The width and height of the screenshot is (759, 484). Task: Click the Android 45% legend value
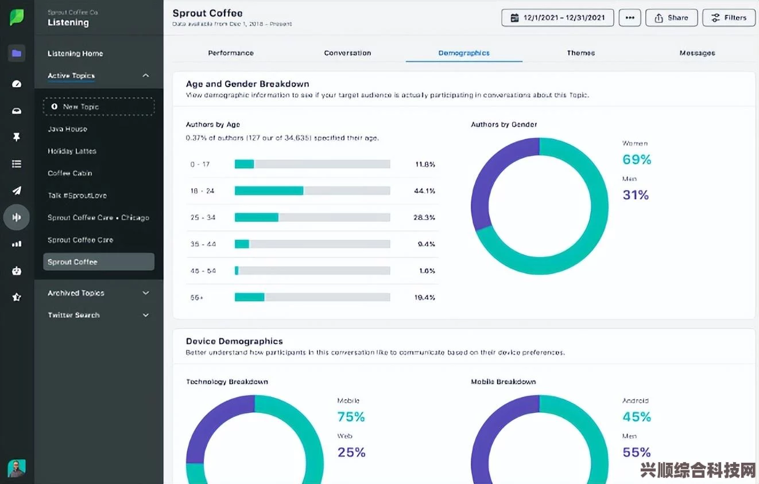coord(637,417)
